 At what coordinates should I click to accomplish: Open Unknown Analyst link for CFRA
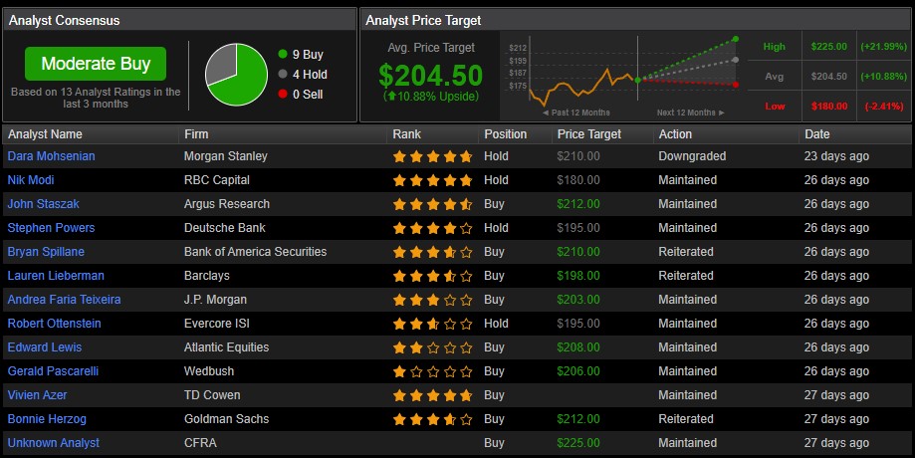[x=54, y=443]
